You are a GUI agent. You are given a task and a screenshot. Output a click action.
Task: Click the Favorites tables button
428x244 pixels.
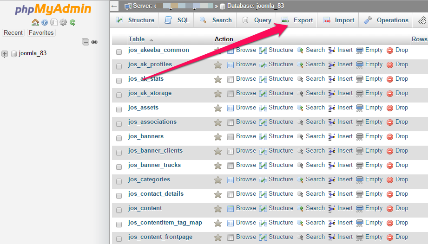pos(41,32)
